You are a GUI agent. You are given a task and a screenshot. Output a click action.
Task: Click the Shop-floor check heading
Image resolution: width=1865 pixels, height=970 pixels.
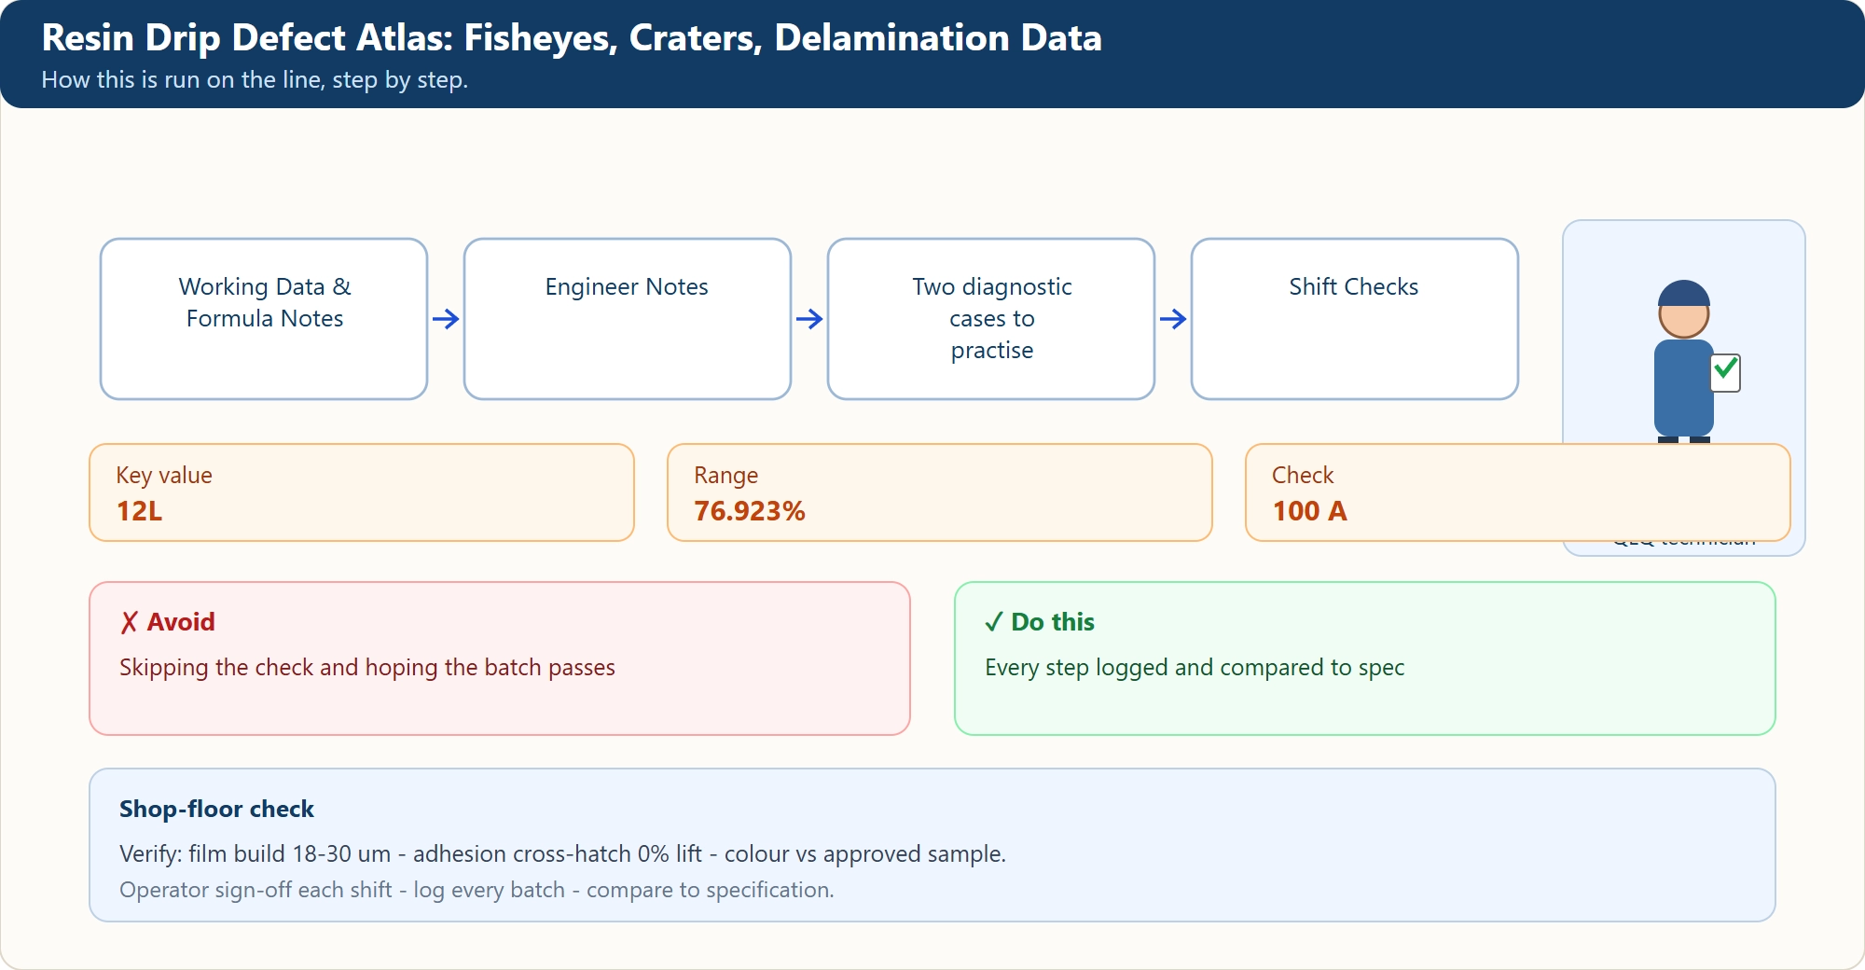(x=216, y=809)
